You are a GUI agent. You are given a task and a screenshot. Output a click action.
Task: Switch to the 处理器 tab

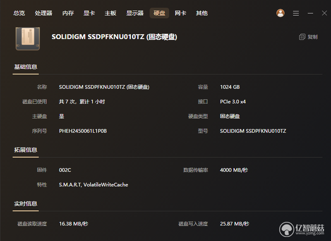43,13
